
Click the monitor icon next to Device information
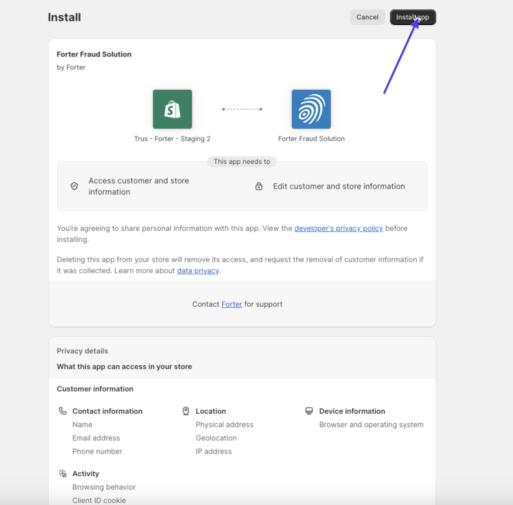coord(309,411)
